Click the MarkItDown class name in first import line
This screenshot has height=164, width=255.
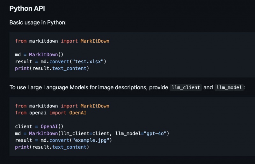[x=95, y=41]
